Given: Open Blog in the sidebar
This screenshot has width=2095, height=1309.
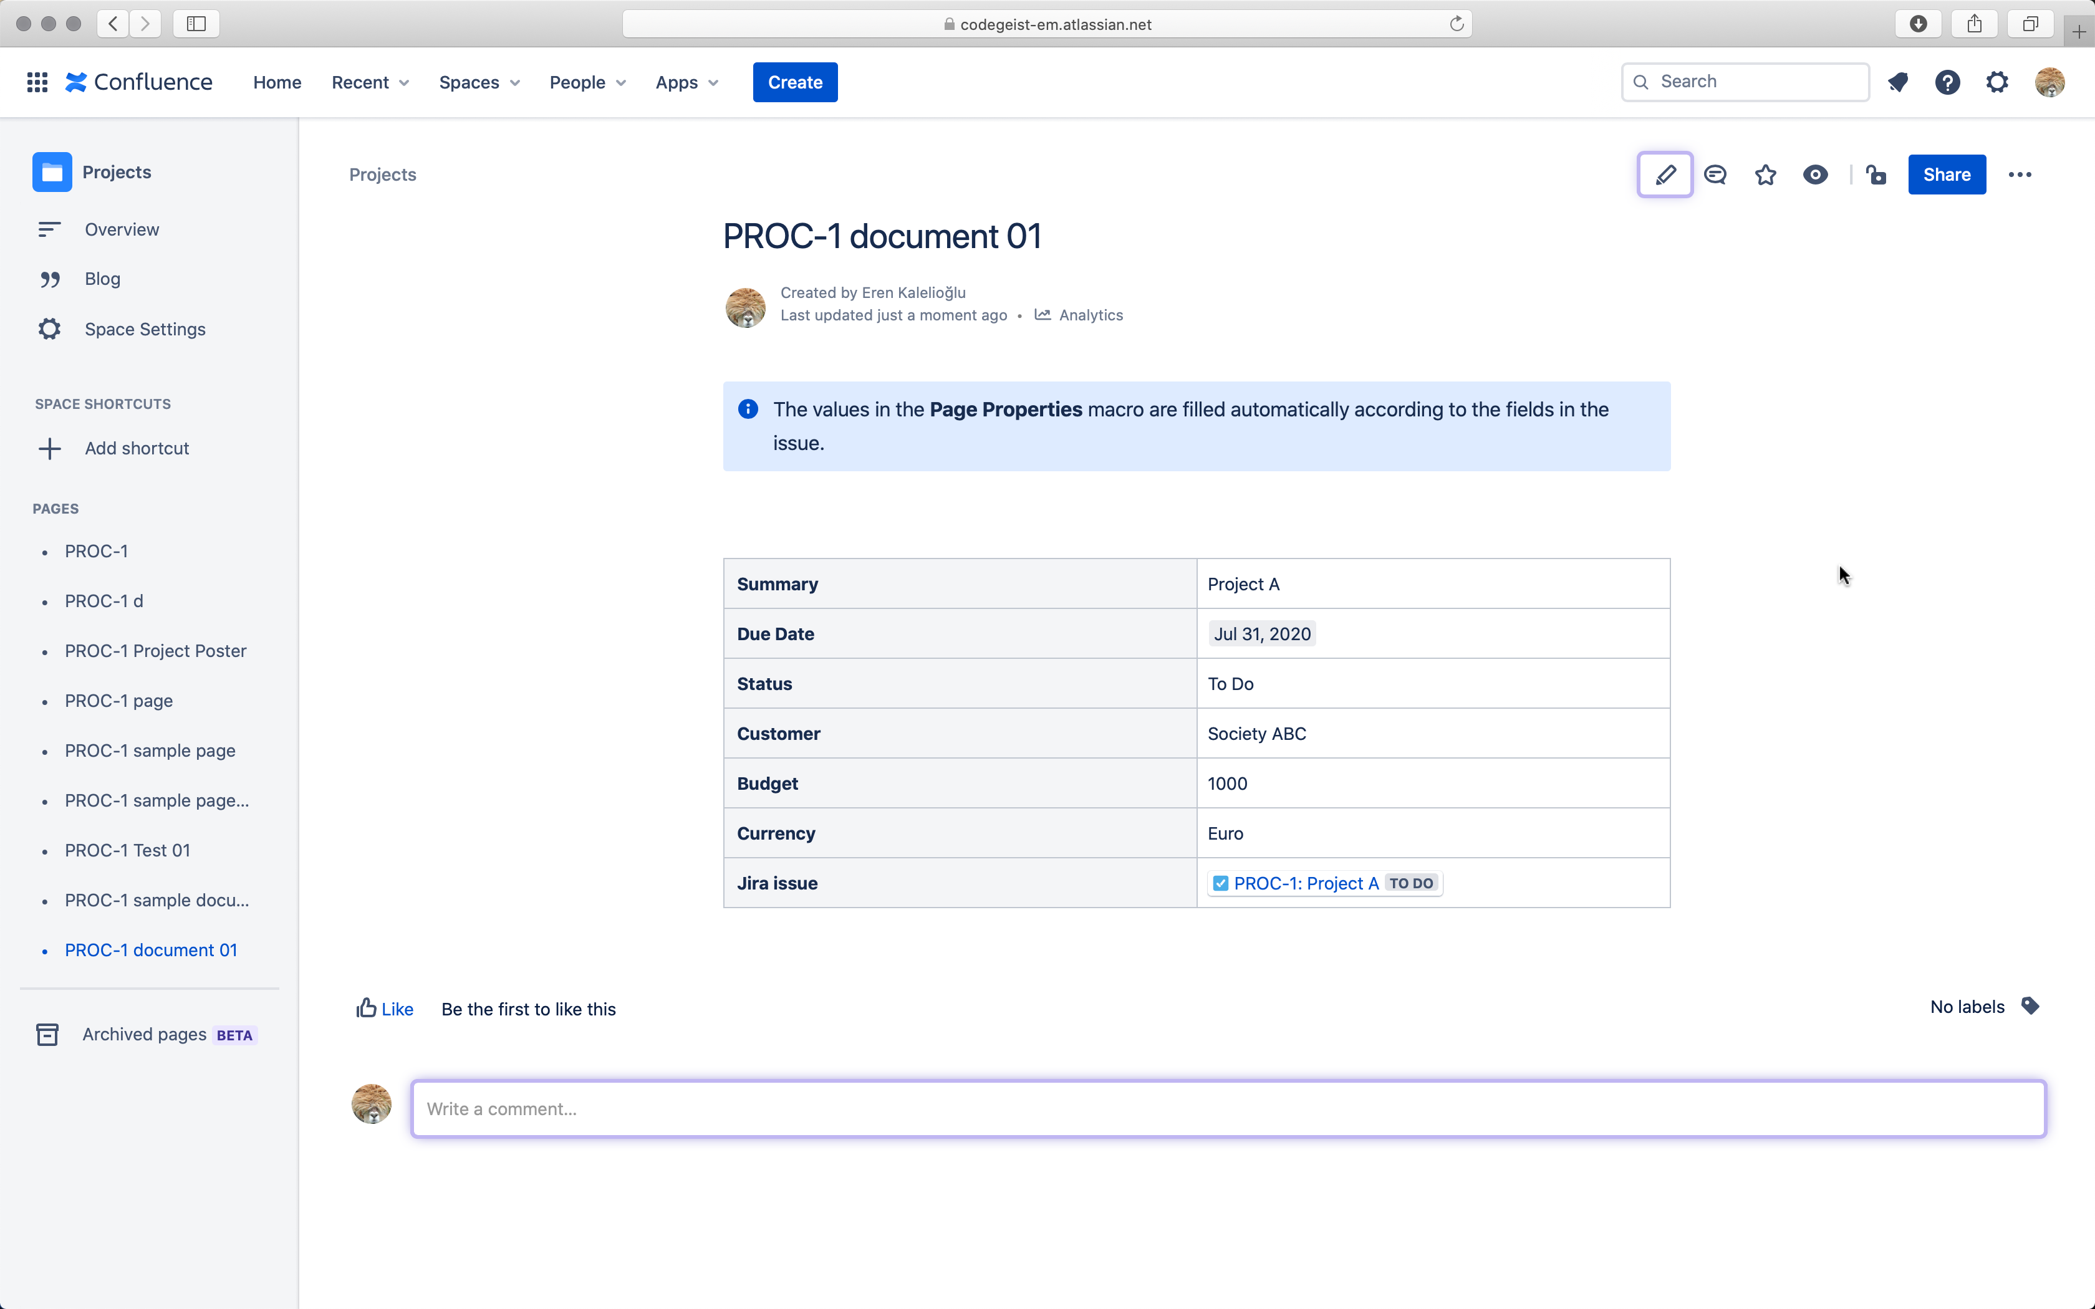Looking at the screenshot, I should (102, 279).
